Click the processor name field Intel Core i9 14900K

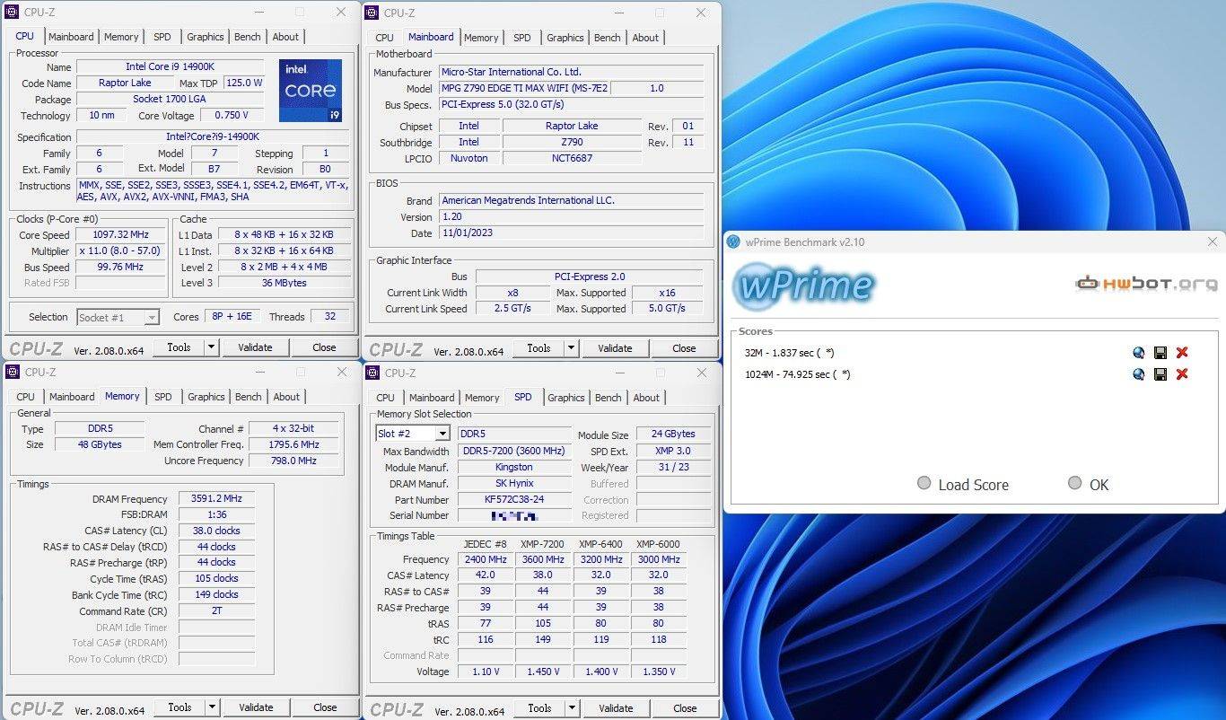[x=171, y=66]
